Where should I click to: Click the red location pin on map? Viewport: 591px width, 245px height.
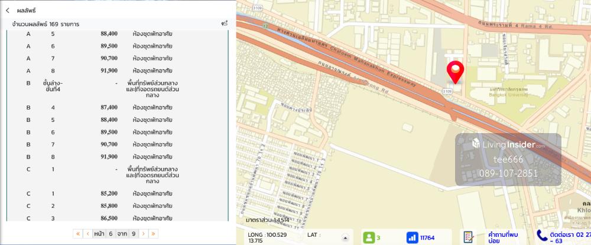[x=454, y=72]
